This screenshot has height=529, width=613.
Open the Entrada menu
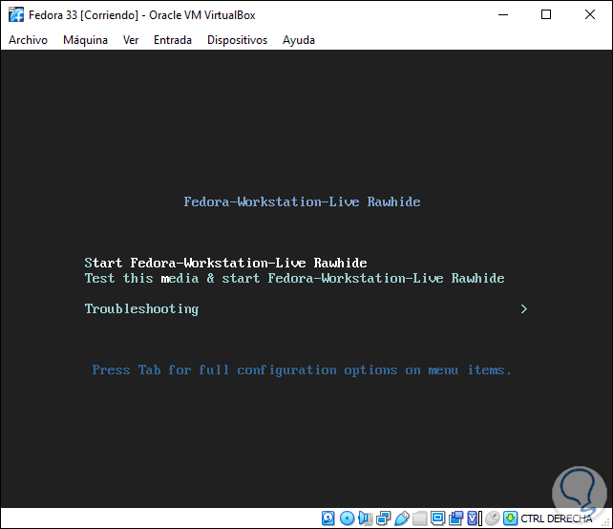(173, 40)
